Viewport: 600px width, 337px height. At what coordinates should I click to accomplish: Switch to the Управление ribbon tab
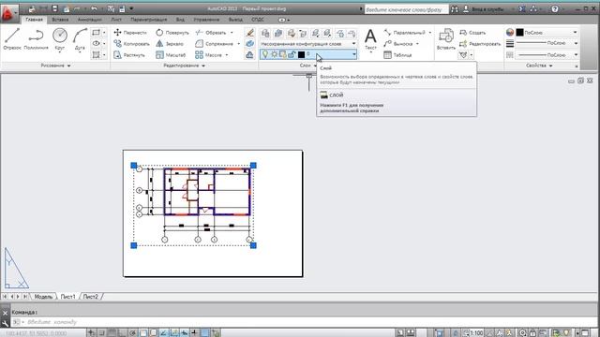pos(206,20)
